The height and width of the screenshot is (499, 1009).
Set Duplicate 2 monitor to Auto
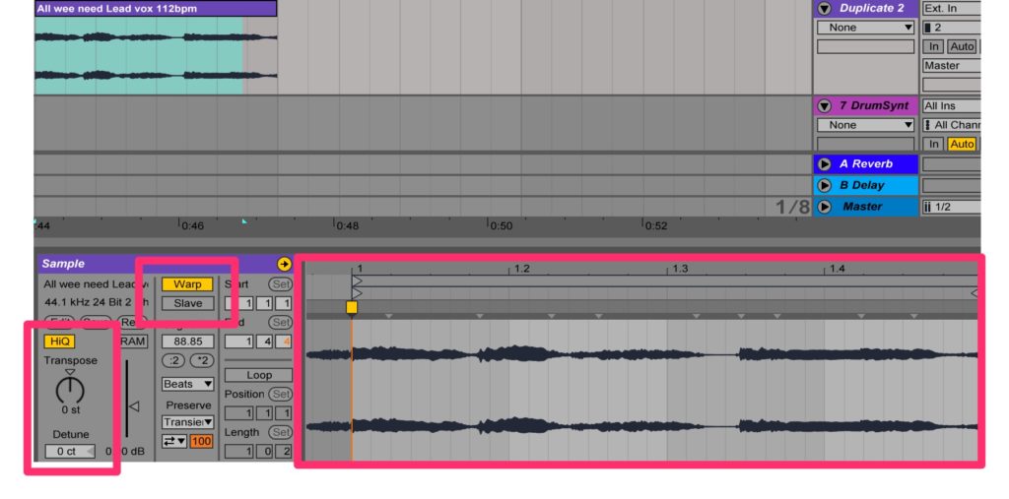(962, 46)
